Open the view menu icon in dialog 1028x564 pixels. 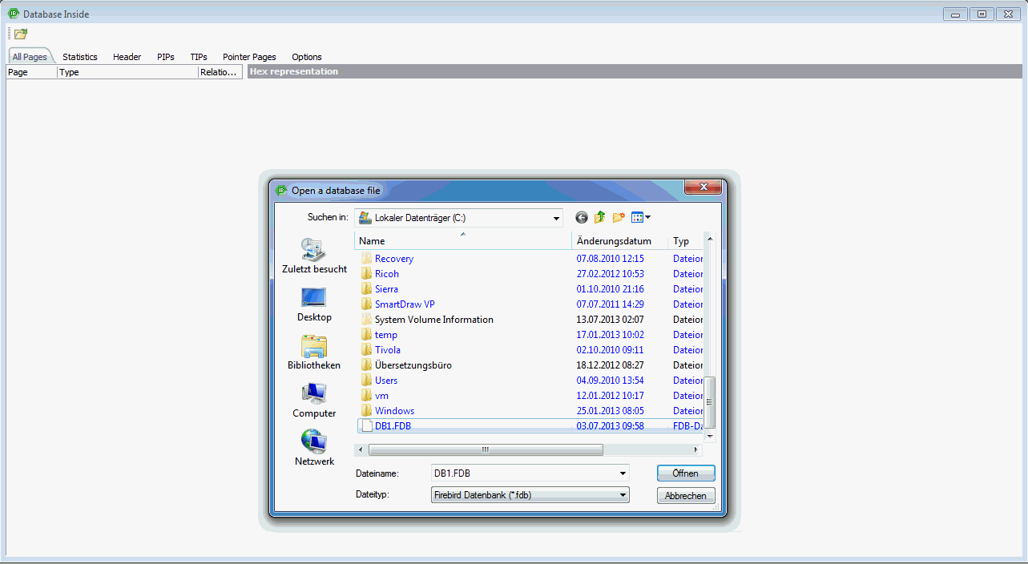click(640, 217)
